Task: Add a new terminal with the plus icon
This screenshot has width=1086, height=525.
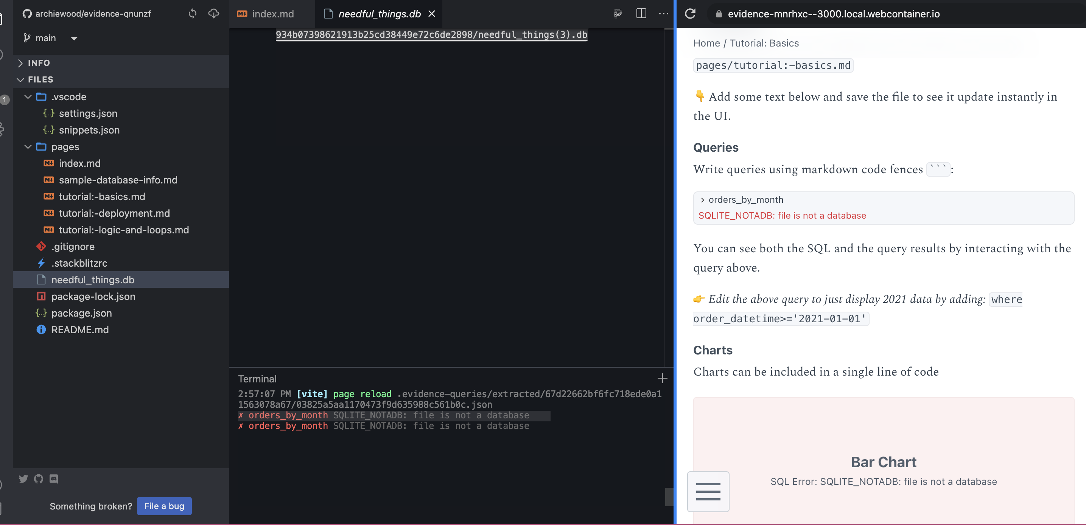Action: click(662, 378)
